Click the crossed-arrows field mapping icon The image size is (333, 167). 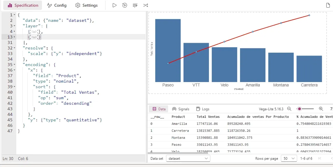145,5
